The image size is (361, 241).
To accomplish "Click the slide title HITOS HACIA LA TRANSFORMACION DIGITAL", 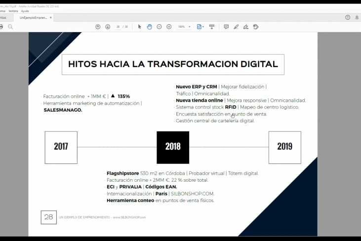I will point(173,64).
